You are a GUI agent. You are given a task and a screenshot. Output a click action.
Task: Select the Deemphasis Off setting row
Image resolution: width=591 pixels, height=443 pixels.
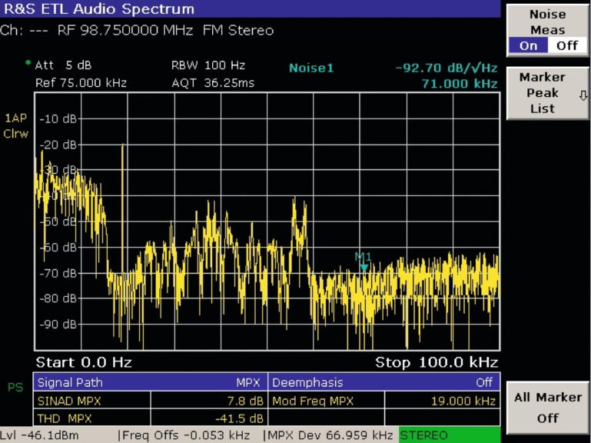coord(383,382)
